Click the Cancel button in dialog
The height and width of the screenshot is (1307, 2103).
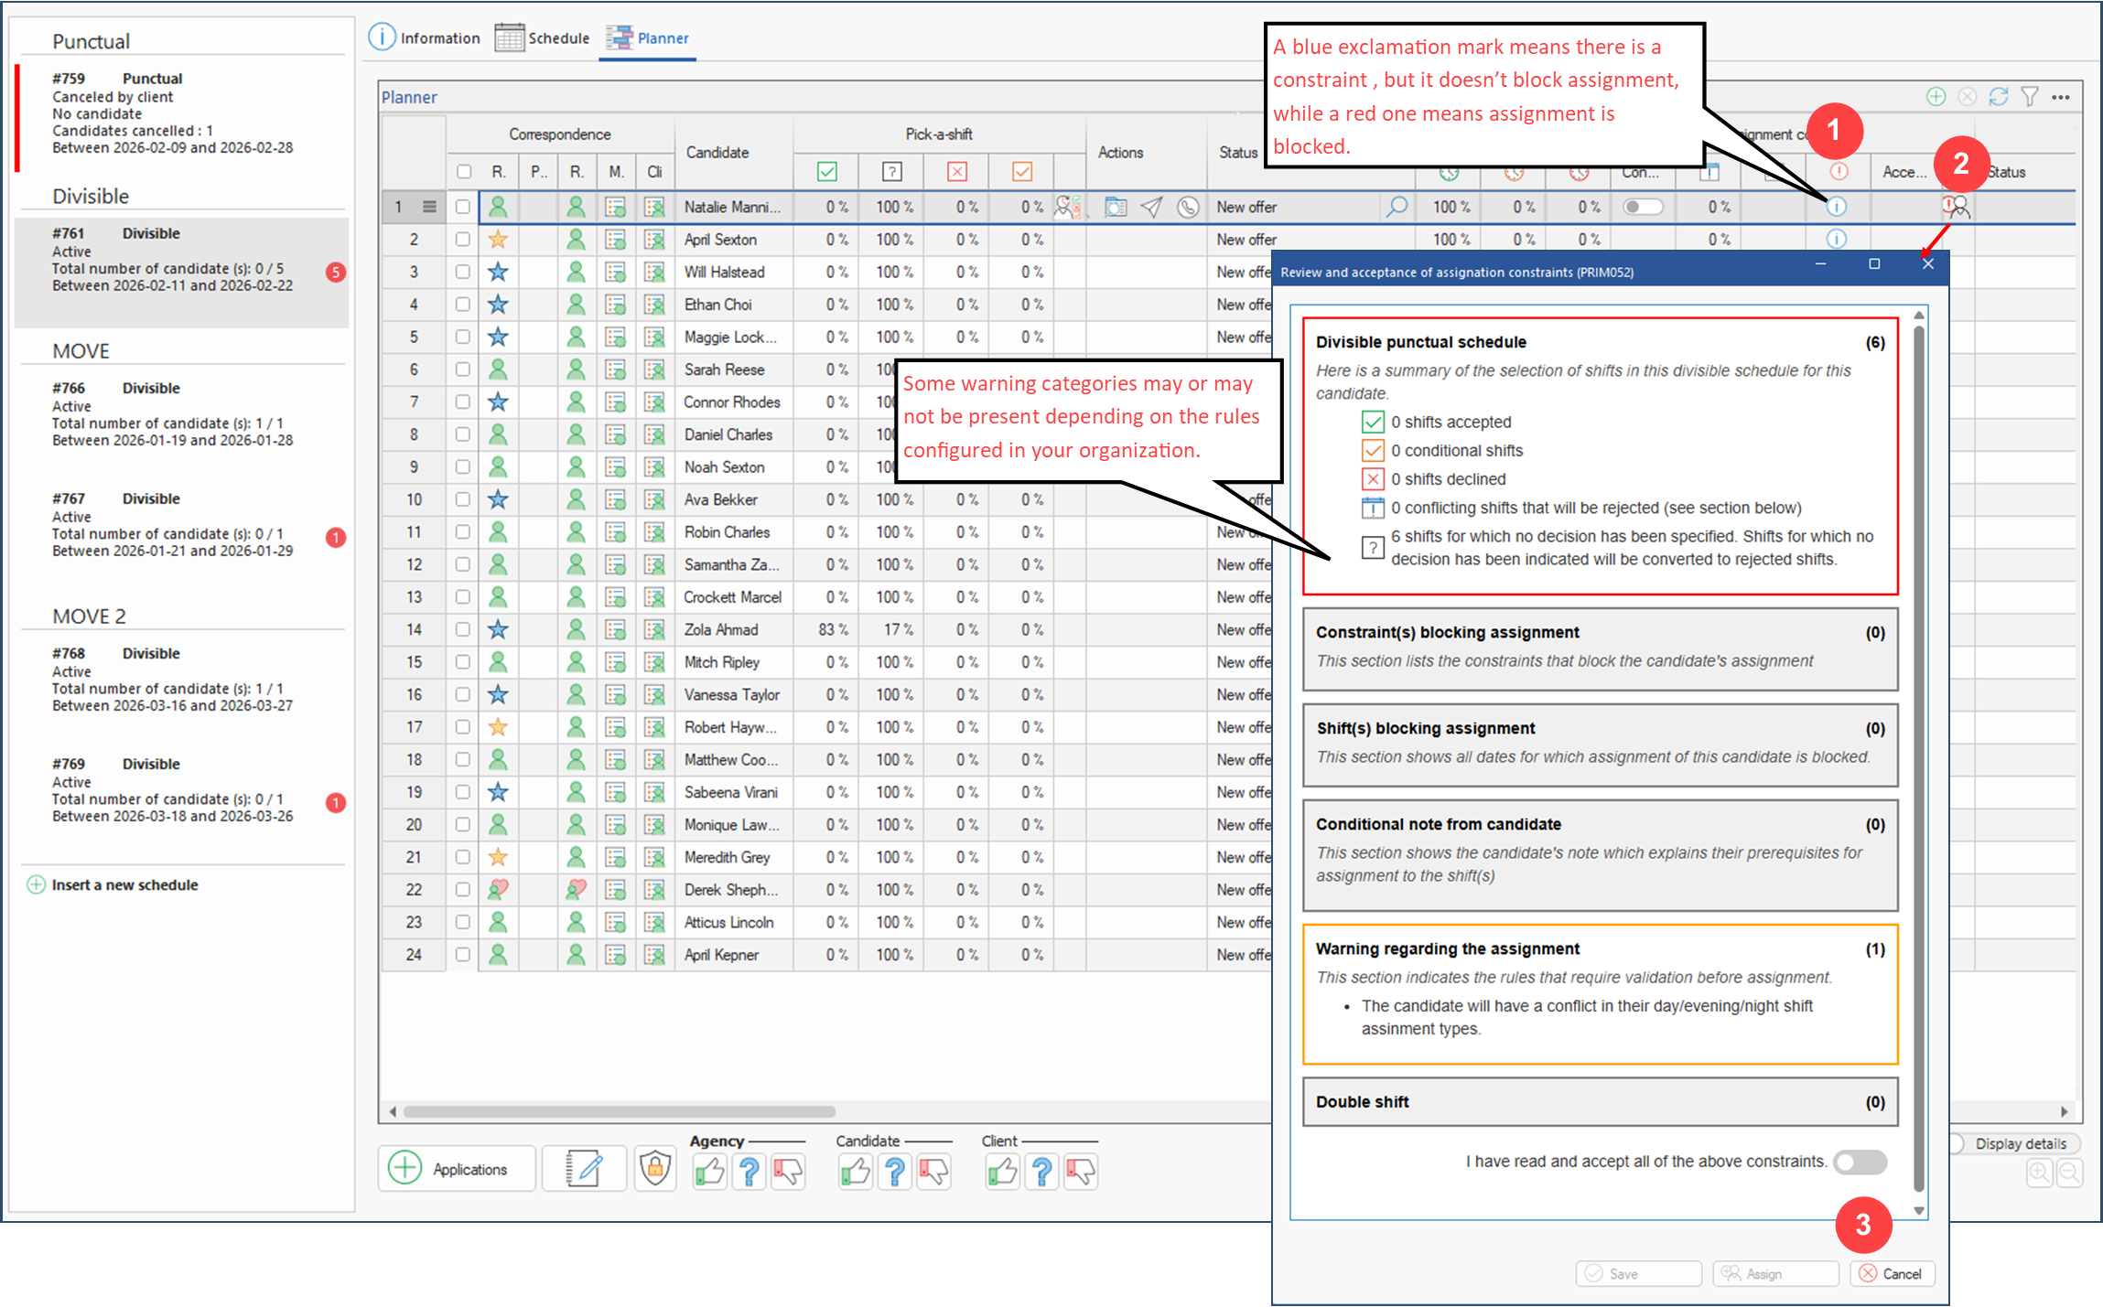click(1892, 1274)
